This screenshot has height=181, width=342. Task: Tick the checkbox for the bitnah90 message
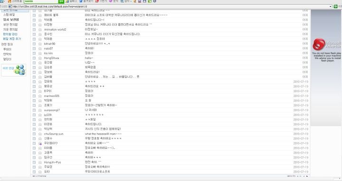(x=34, y=44)
